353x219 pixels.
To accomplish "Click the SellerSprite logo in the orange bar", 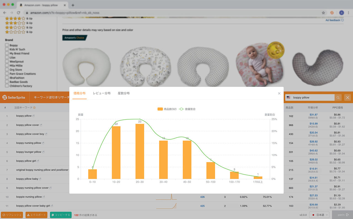I will [14, 98].
